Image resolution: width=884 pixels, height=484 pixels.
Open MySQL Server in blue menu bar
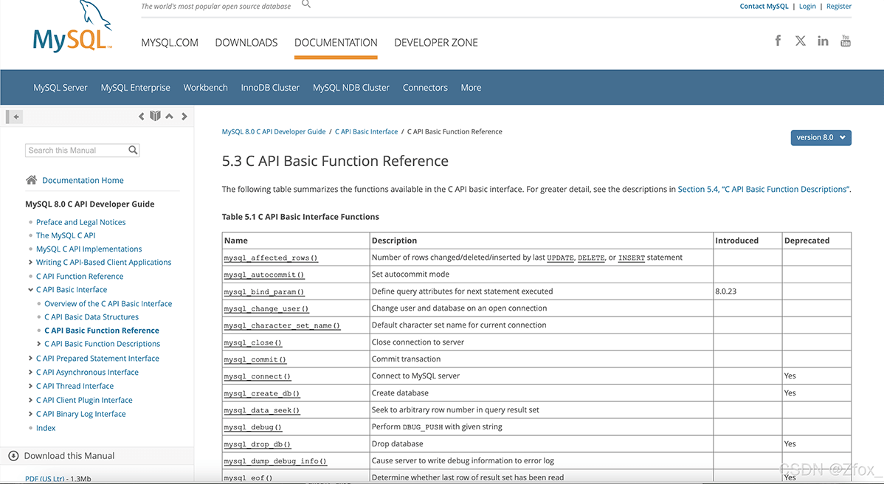pos(61,87)
